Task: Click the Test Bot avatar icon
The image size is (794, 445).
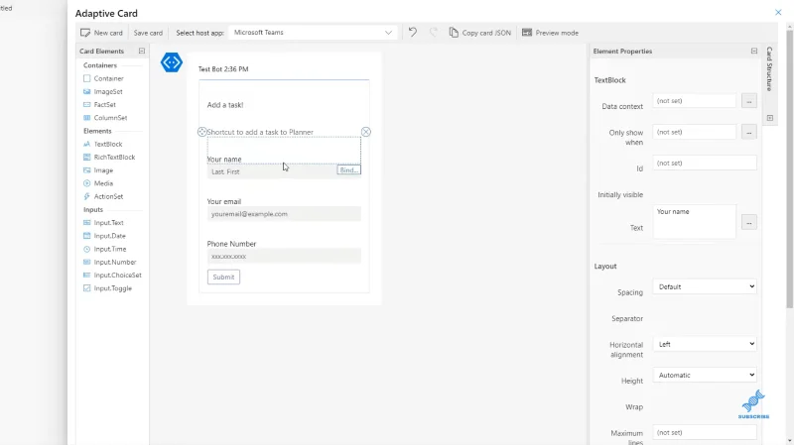Action: pos(171,62)
